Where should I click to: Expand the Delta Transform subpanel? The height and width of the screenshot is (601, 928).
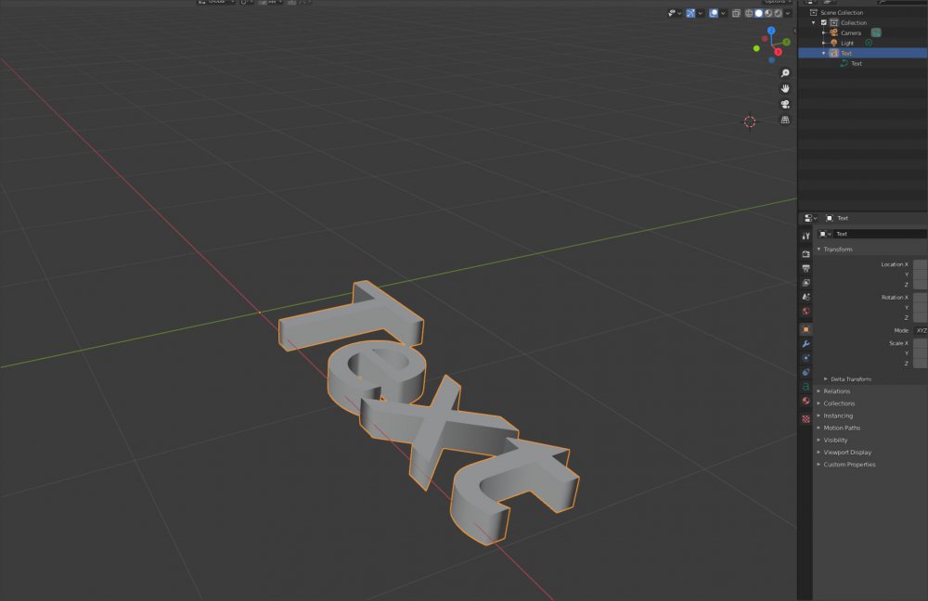tap(850, 379)
